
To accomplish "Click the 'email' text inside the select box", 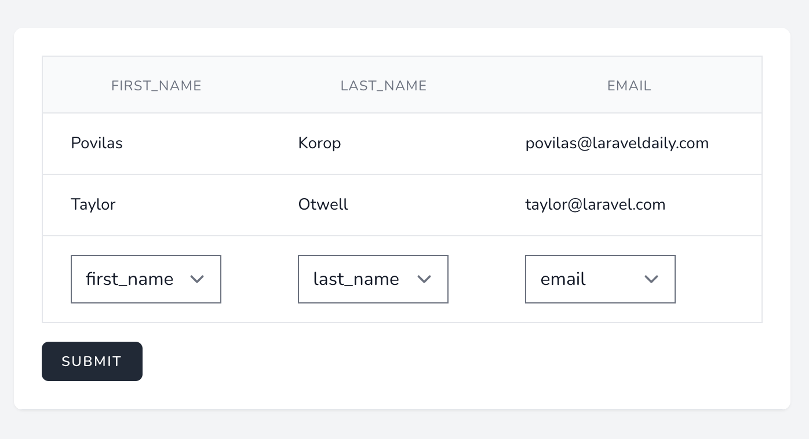I will coord(563,279).
